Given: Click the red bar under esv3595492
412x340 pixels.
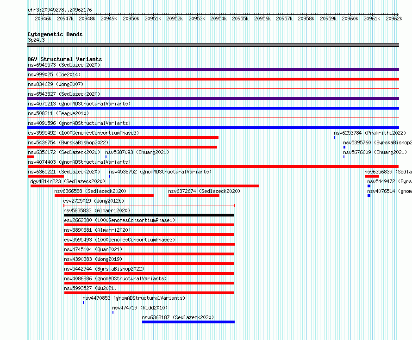Looking at the screenshot, I should coord(123,137).
